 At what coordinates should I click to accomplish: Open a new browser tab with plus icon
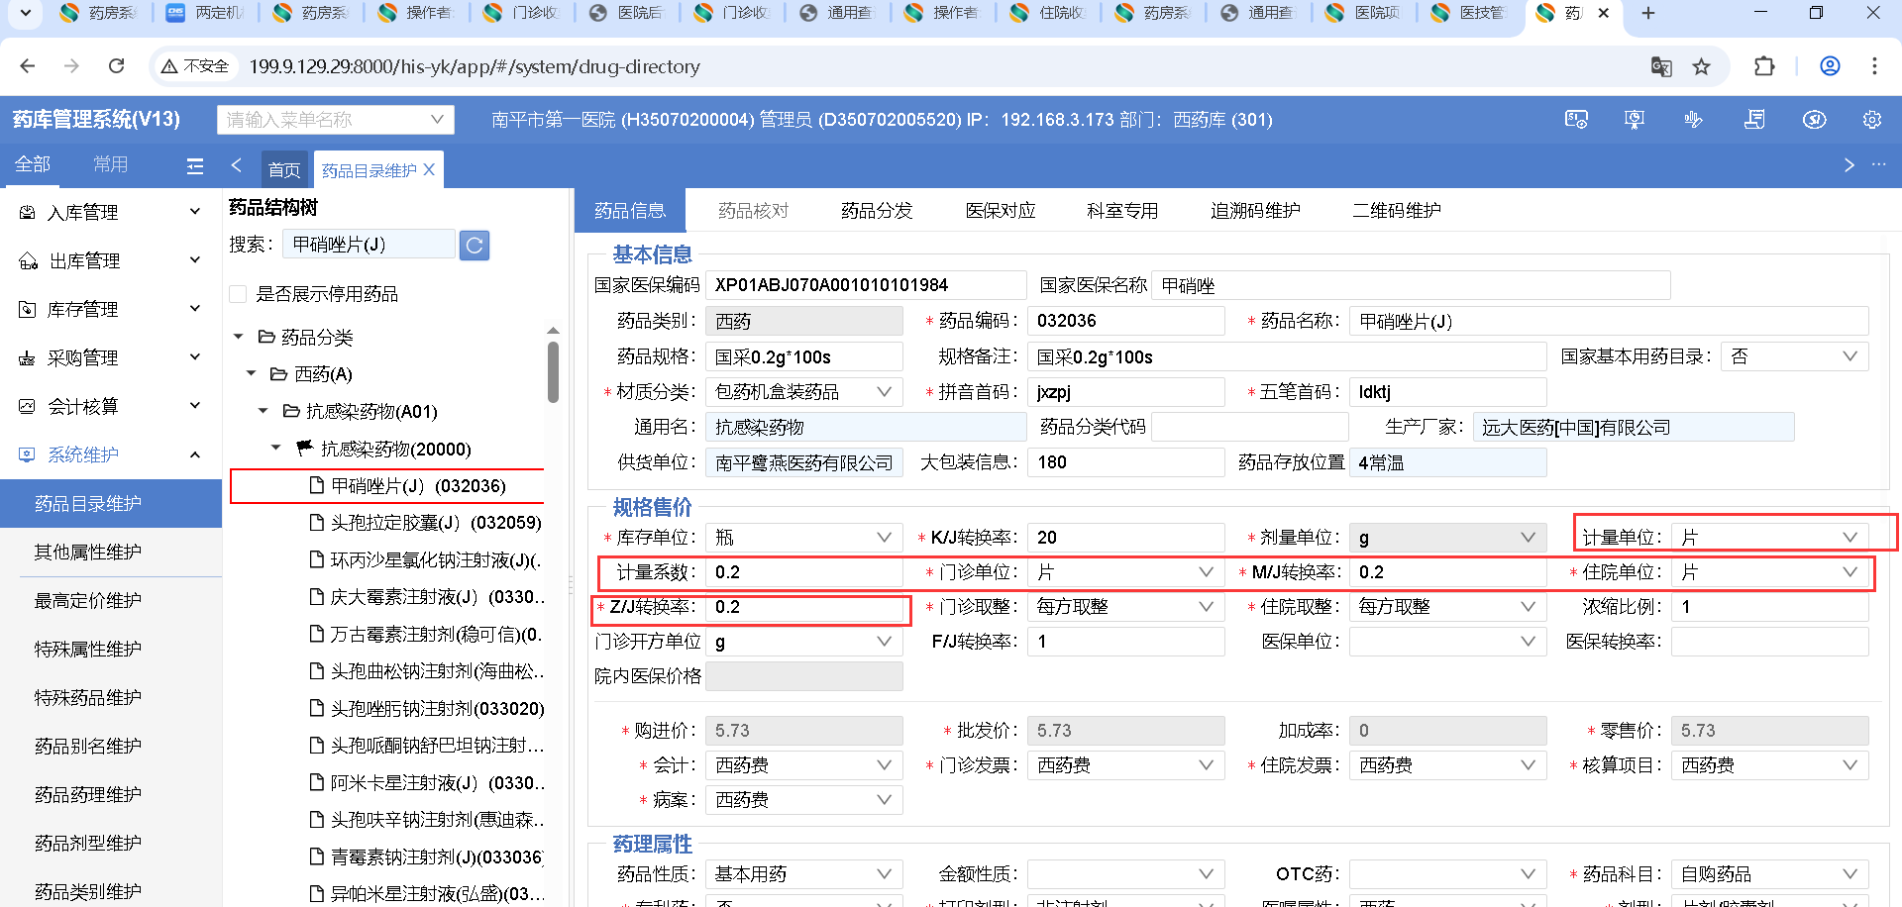tap(1648, 13)
